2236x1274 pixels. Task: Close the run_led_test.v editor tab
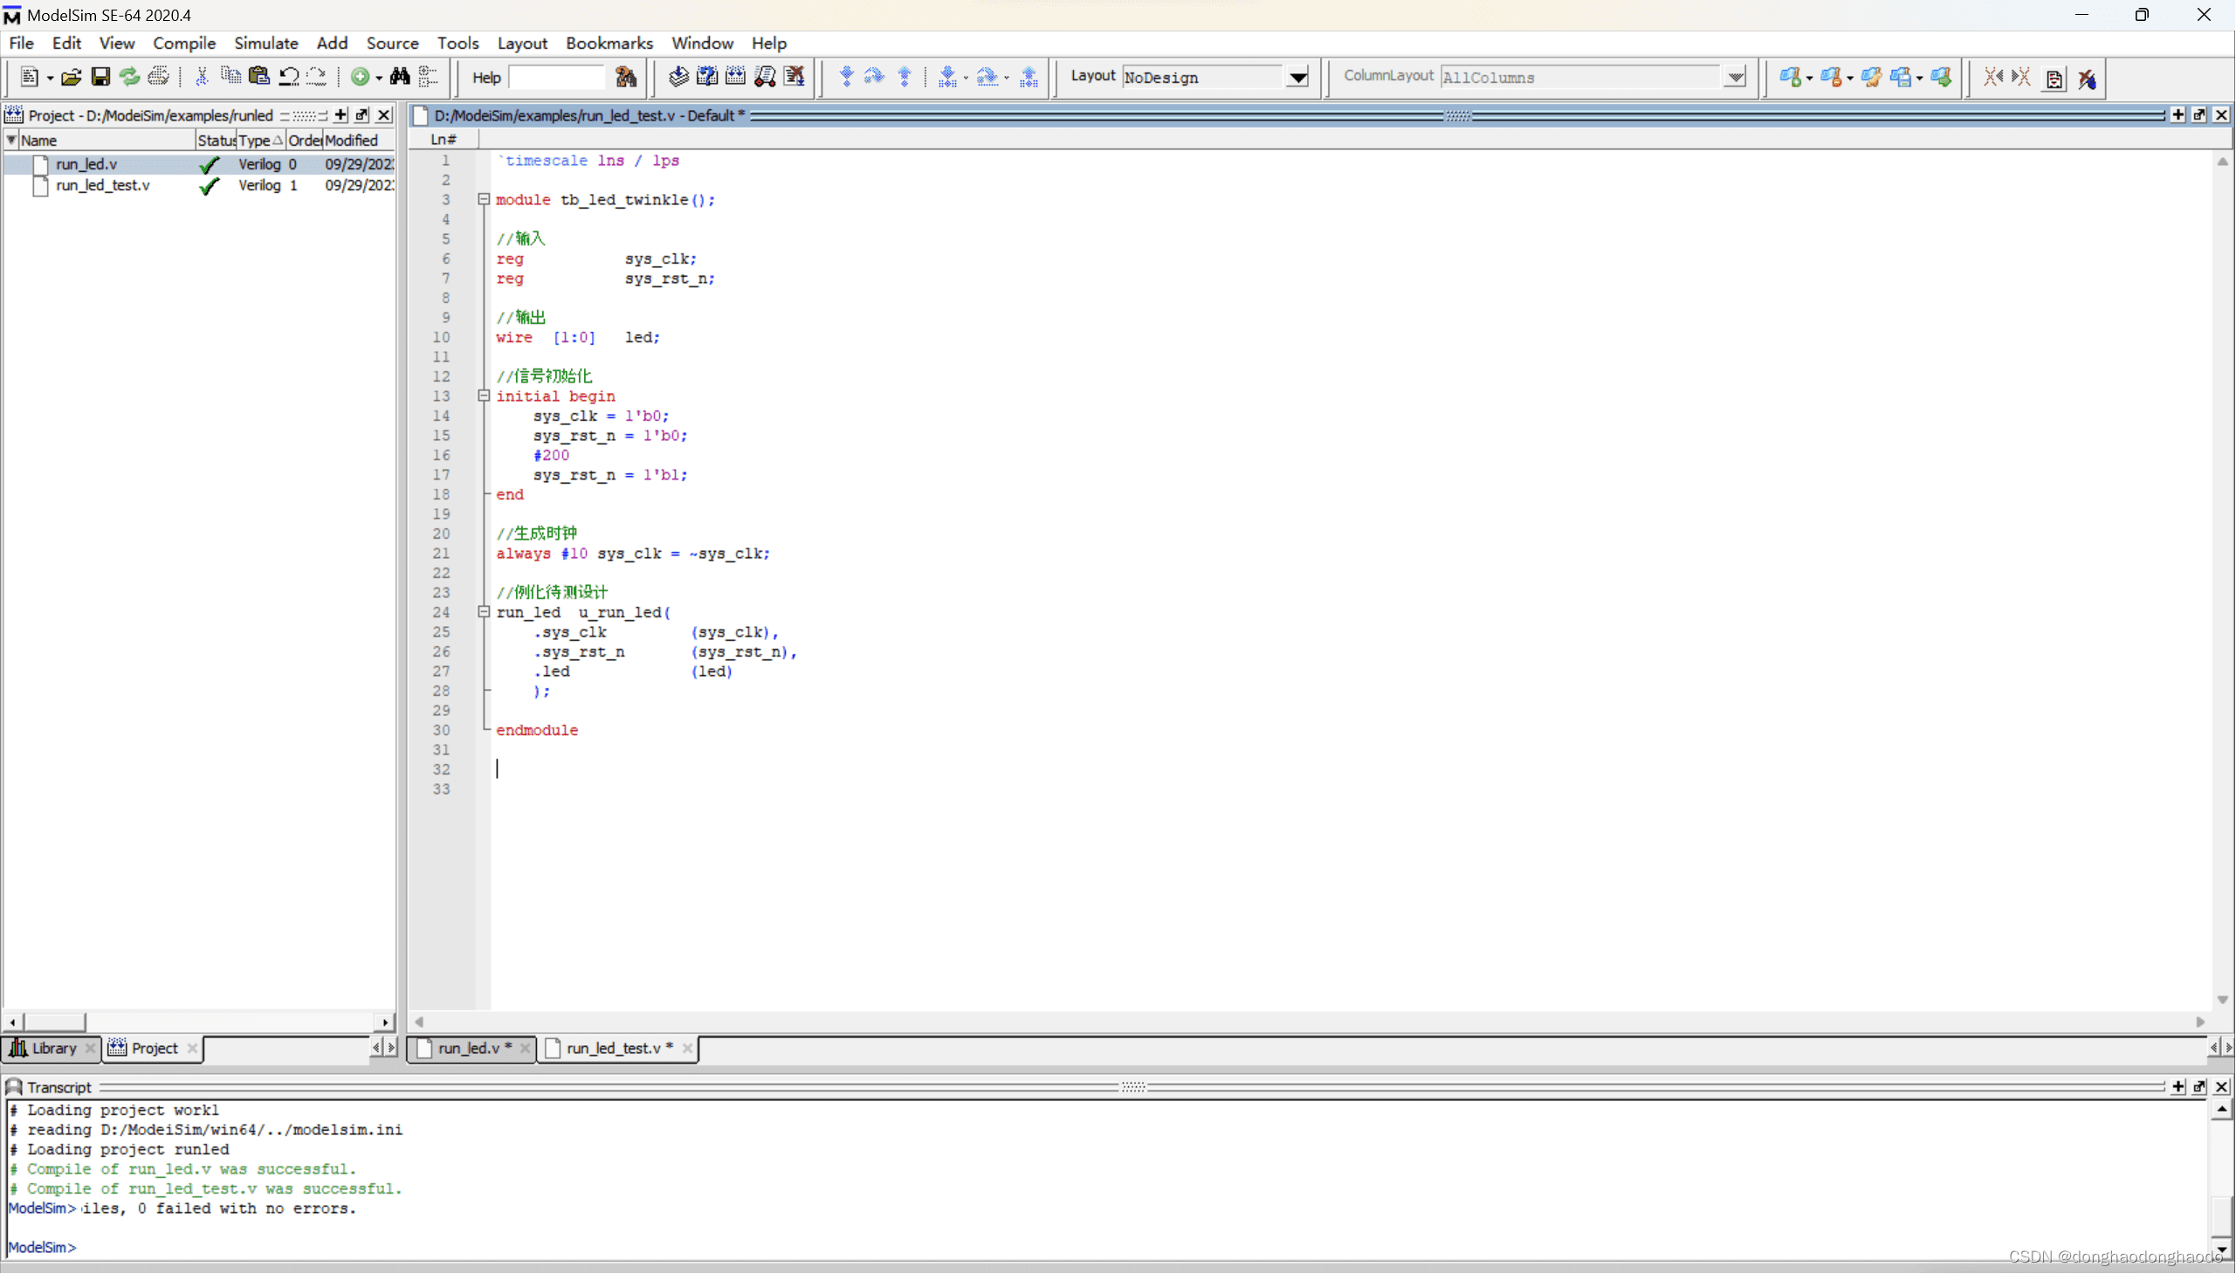pyautogui.click(x=688, y=1048)
